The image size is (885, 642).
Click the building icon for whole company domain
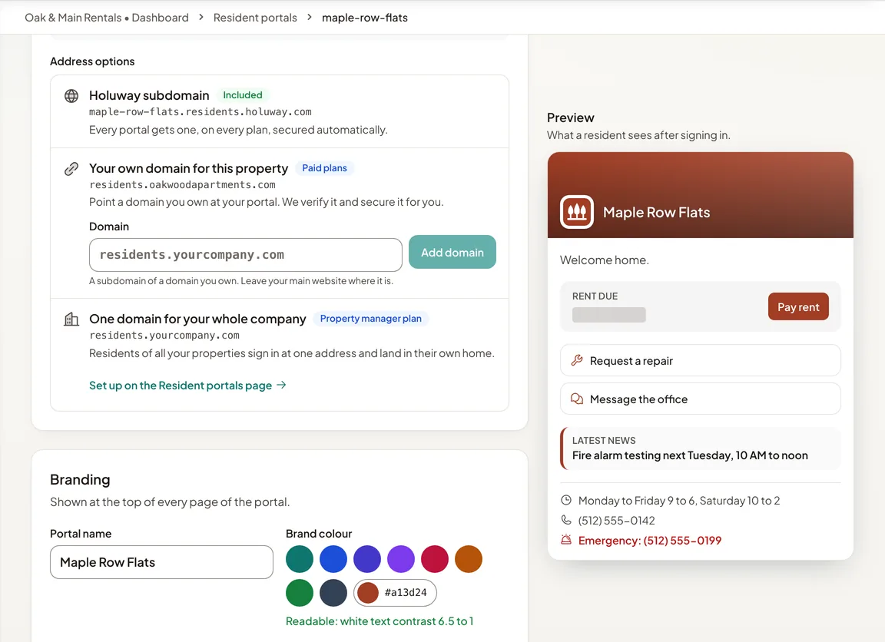[x=71, y=319]
